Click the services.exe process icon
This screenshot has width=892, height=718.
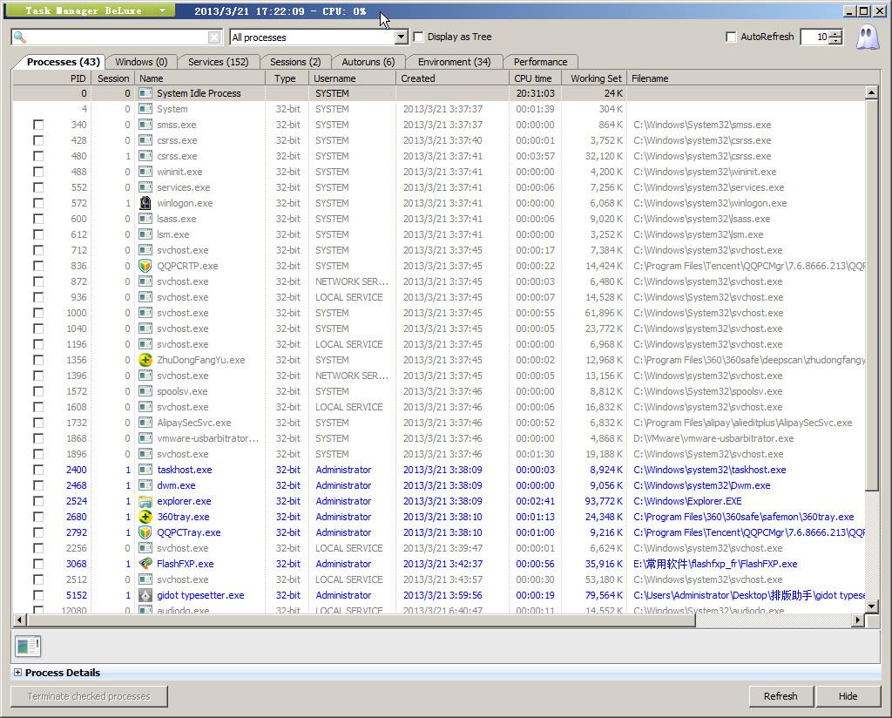[145, 187]
